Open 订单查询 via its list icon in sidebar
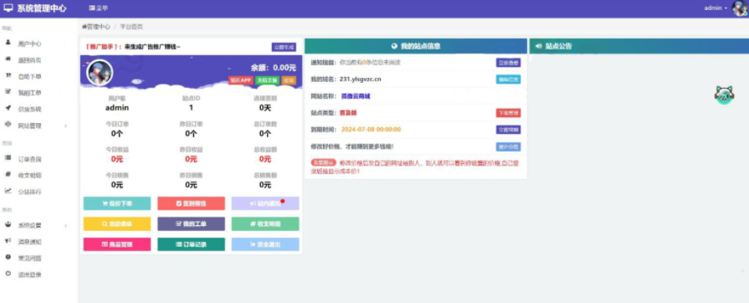The height and width of the screenshot is (303, 749). (8, 158)
